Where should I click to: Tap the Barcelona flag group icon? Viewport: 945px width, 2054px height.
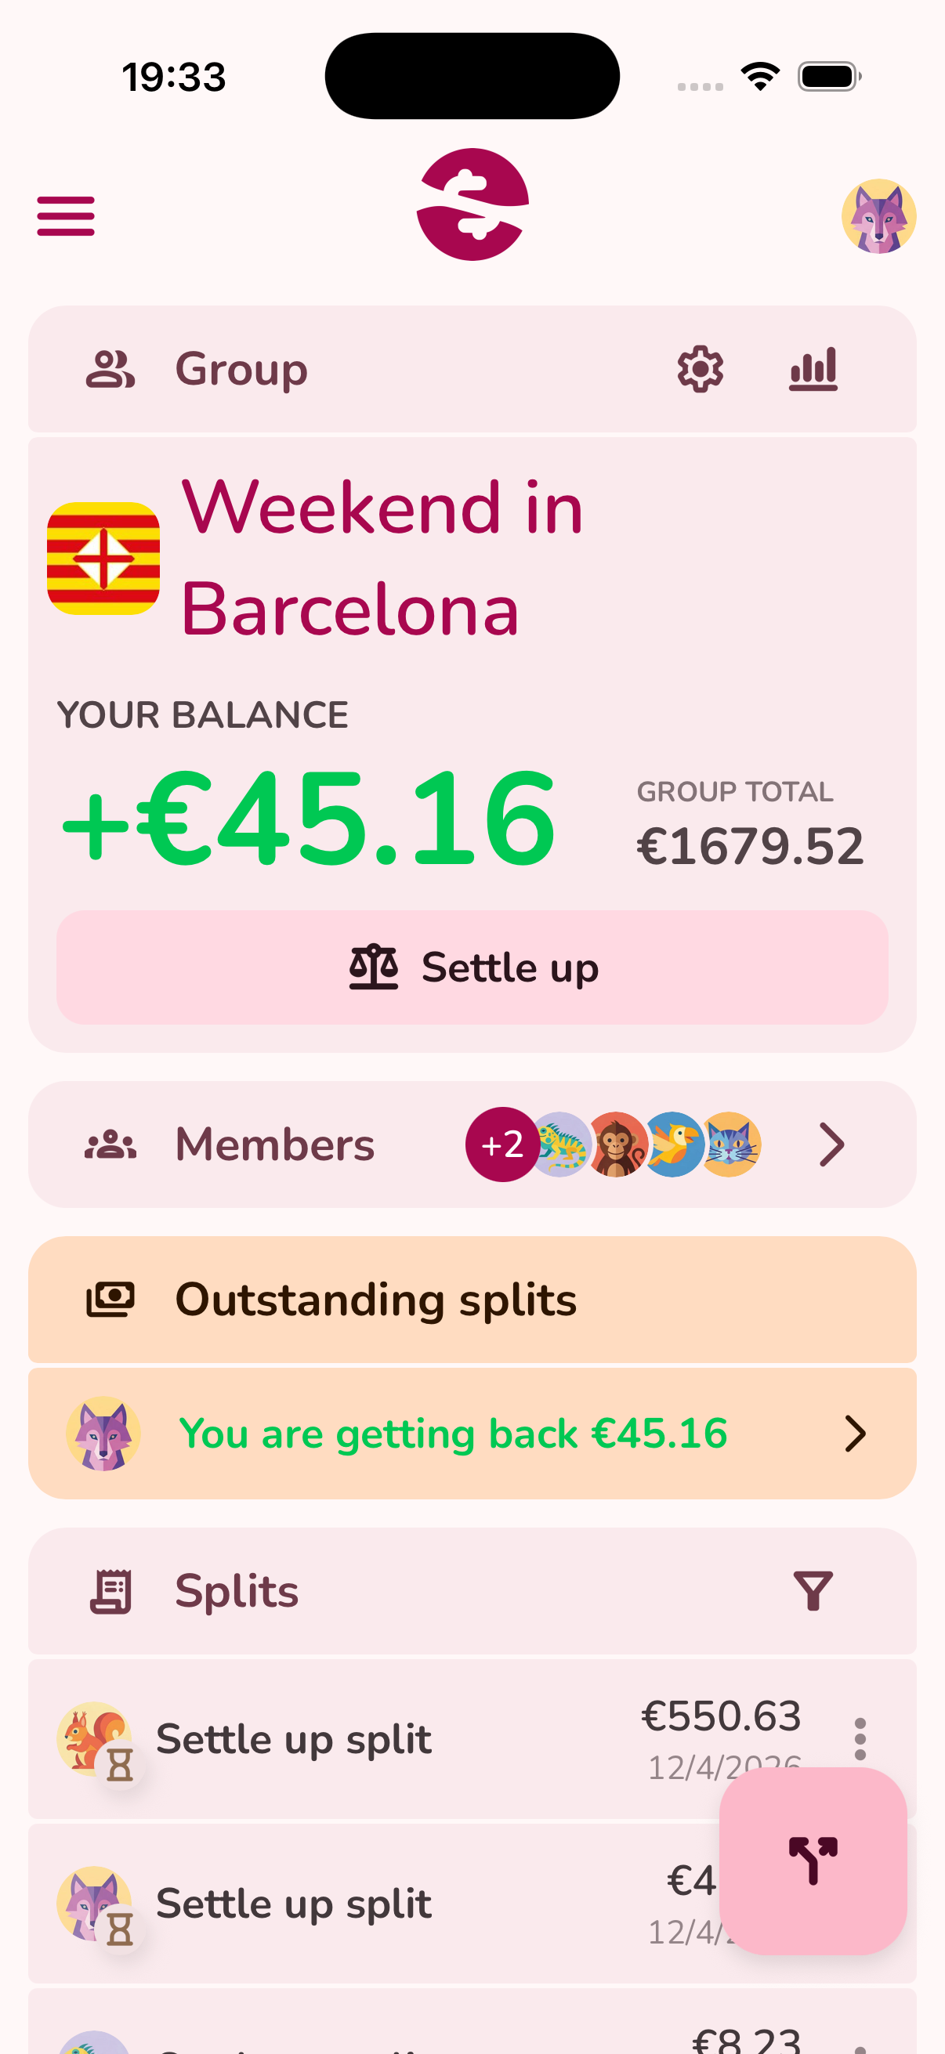(x=103, y=558)
